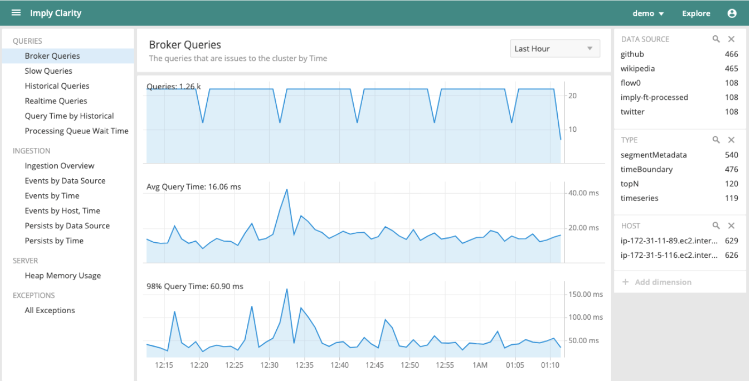This screenshot has height=381, width=749.
Task: Search within the Host panel
Action: coord(716,226)
